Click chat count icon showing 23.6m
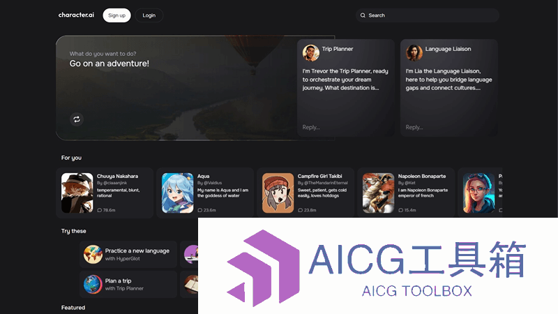558x314 pixels. point(200,210)
